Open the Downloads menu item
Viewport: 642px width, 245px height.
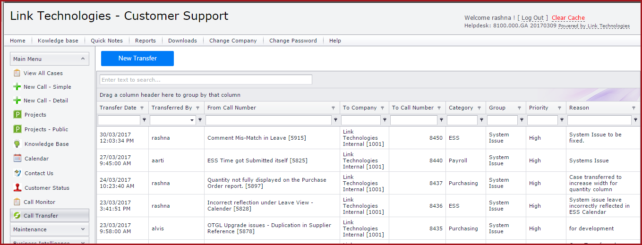click(x=182, y=41)
